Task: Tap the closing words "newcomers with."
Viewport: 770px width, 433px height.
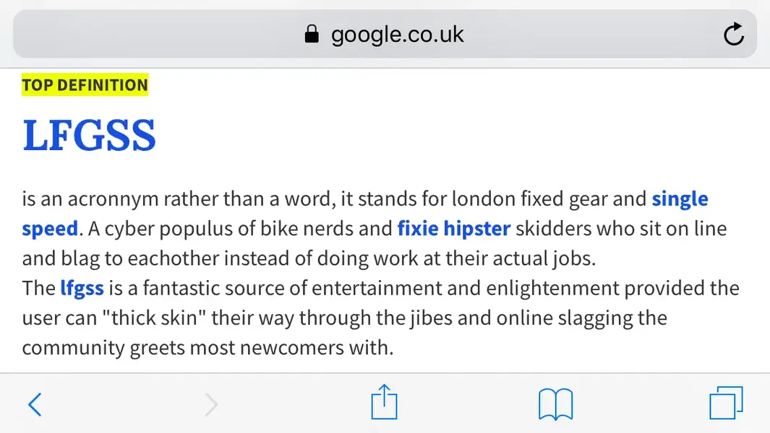Action: tap(317, 348)
